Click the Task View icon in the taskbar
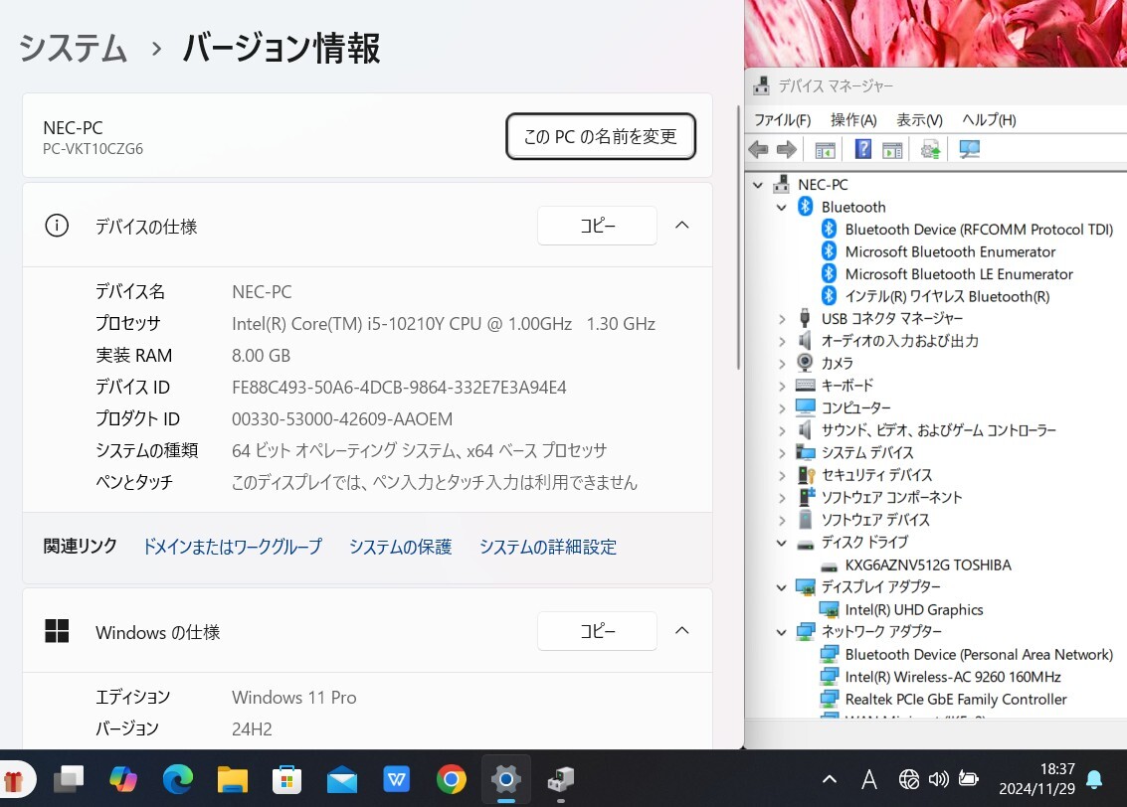Viewport: 1127px width, 807px height. coord(69,779)
